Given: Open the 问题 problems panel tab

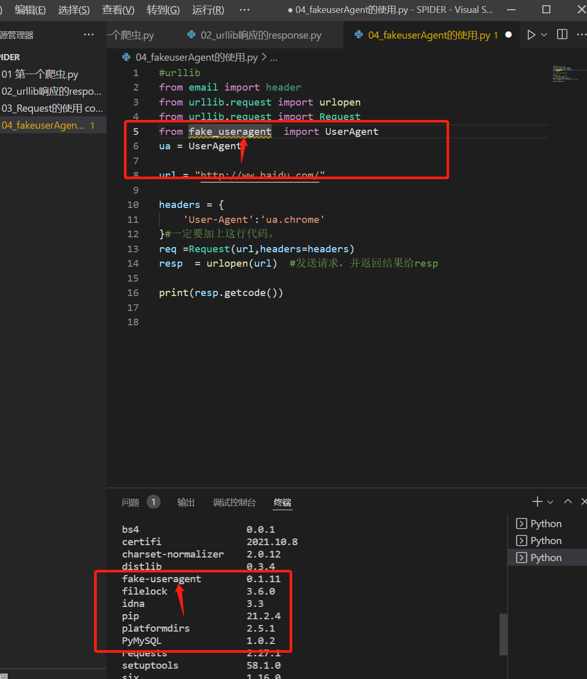Looking at the screenshot, I should pos(131,502).
